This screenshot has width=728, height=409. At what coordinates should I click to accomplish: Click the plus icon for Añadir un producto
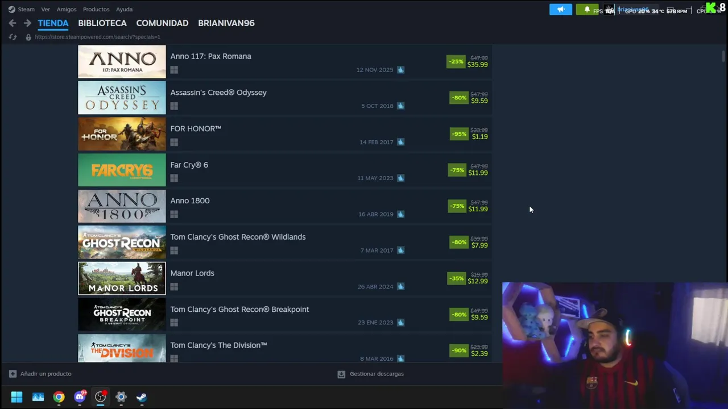[x=13, y=374]
